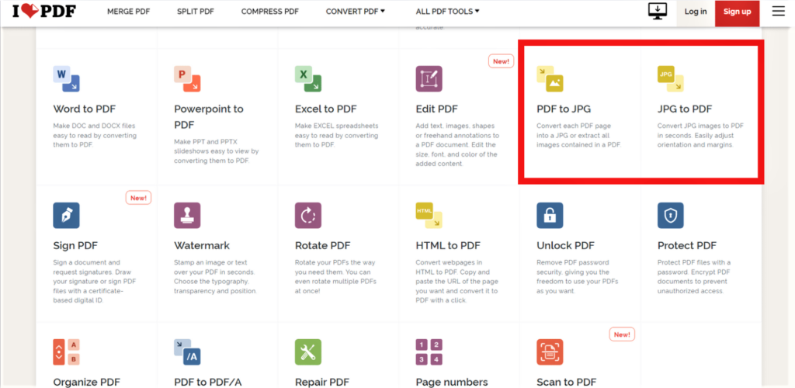Click 'Stamp an image or text' description
795x388 pixels.
[216, 276]
